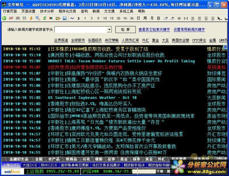Screen dimensions: 229x176
Task: Select the 15 minute period
Action: pyautogui.click(x=112, y=18)
